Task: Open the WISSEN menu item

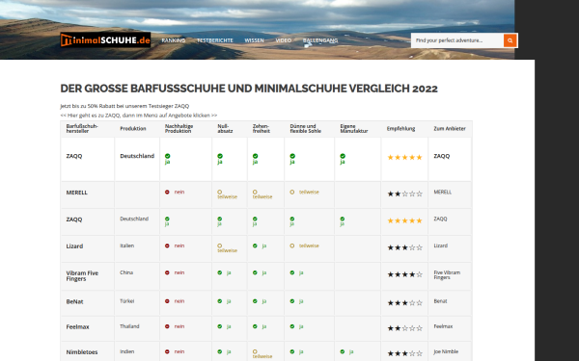Action: (x=254, y=40)
